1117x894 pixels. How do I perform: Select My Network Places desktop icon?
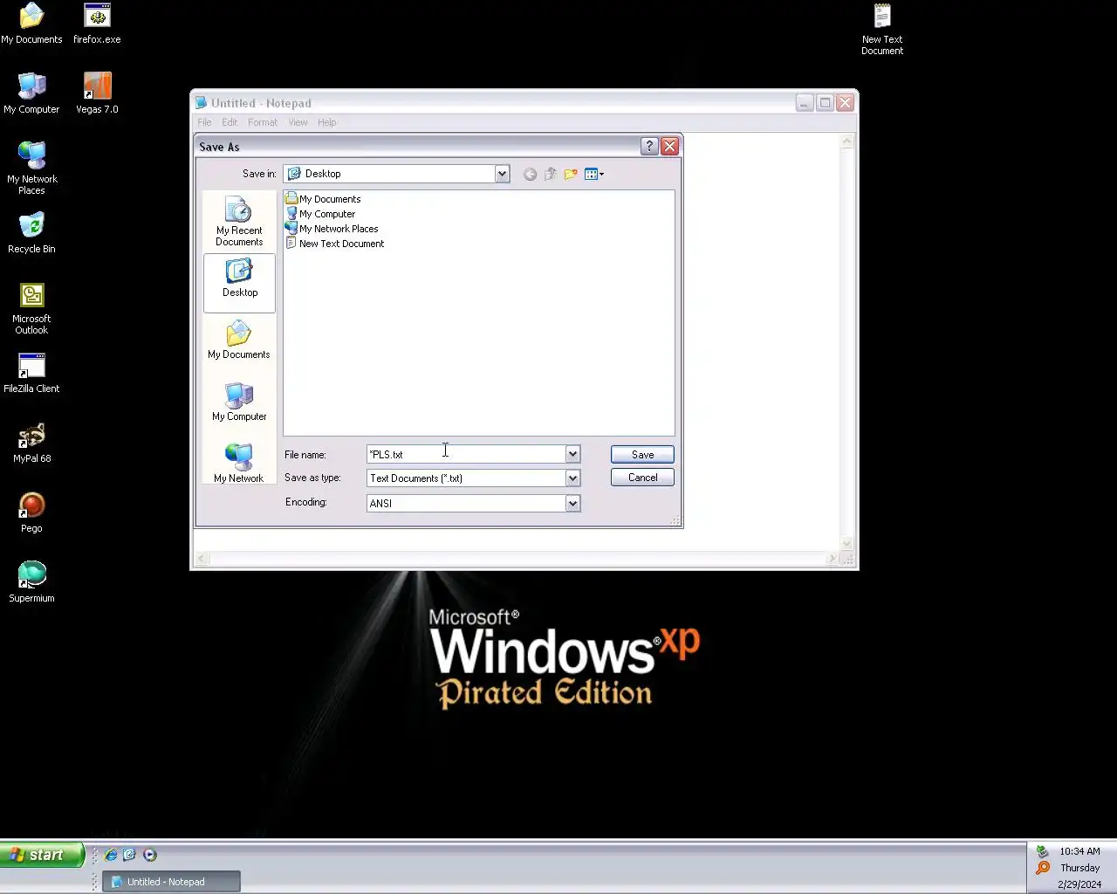31,168
